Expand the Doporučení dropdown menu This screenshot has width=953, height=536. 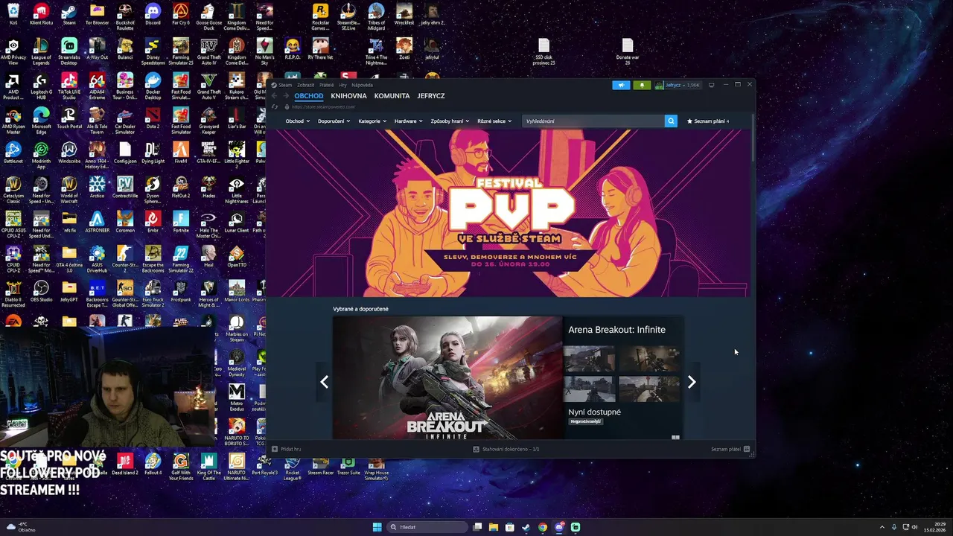(x=334, y=121)
